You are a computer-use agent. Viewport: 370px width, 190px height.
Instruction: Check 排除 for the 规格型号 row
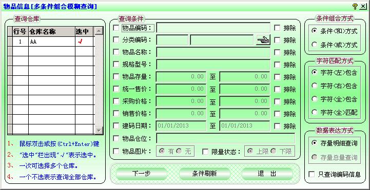tap(277, 65)
